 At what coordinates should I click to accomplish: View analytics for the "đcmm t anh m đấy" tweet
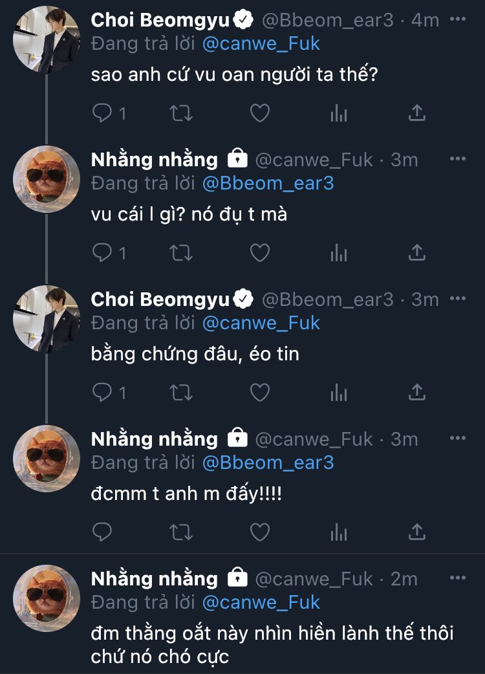[338, 532]
